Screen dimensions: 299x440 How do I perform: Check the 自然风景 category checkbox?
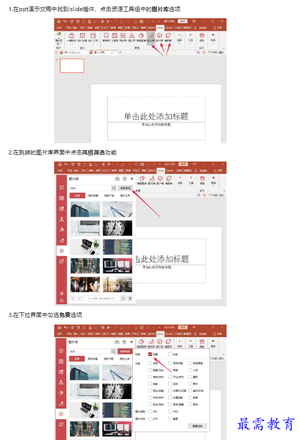coord(170,363)
